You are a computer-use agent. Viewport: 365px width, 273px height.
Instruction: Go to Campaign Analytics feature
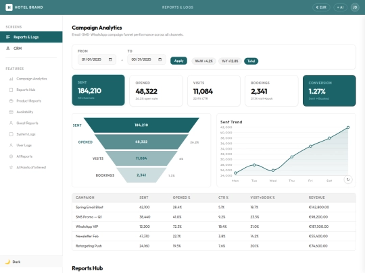click(31, 79)
